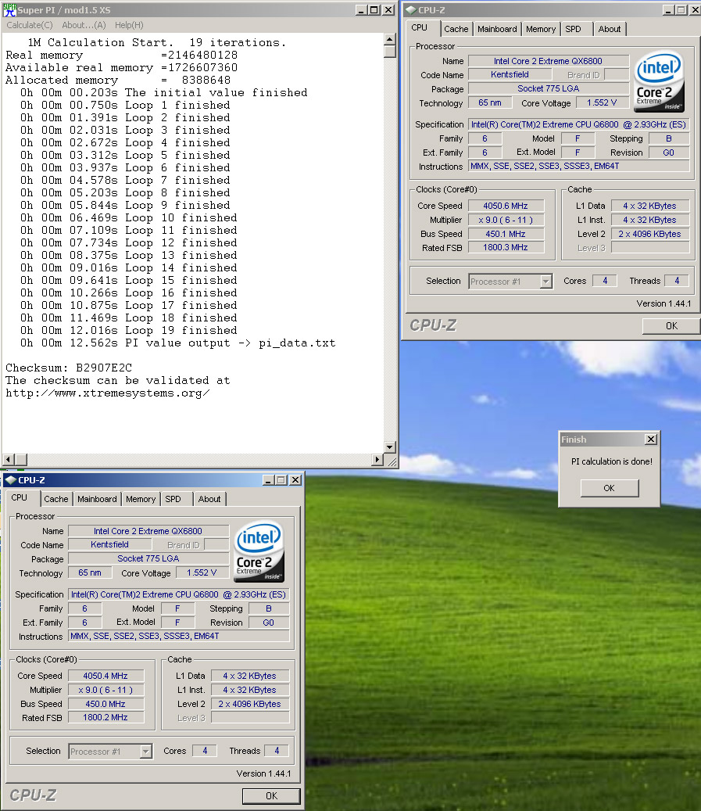Click the vertical scrollbar thumb in Super PI
Viewport: 701px width, 811px height.
[x=390, y=51]
